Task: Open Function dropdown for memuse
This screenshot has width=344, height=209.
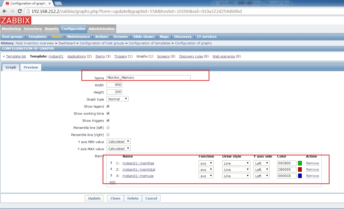Action: pyautogui.click(x=206, y=176)
